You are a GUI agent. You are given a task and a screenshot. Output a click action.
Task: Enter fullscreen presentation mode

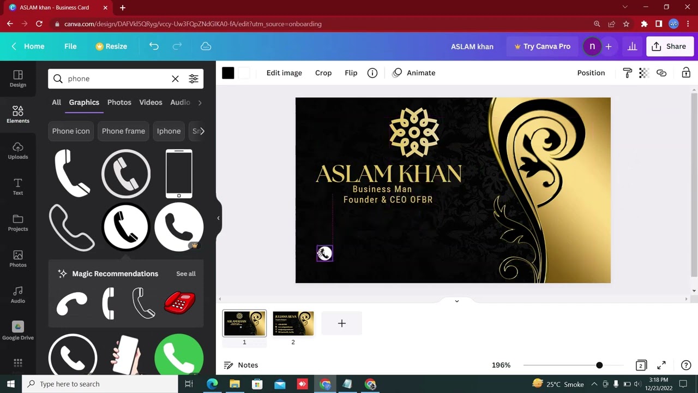tap(661, 365)
